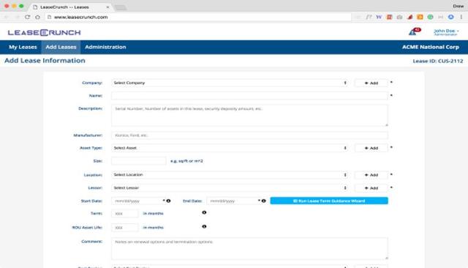Show Start Date info tooltip icon

coord(169,201)
